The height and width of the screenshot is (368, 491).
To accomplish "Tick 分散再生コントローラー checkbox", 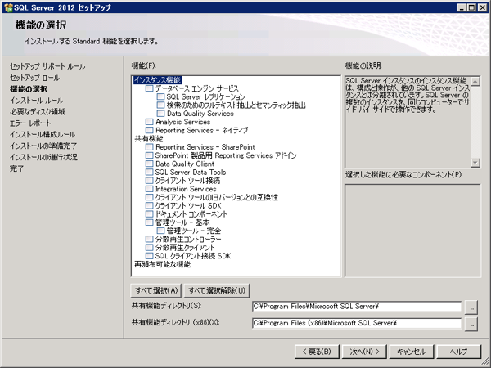I will [x=150, y=239].
